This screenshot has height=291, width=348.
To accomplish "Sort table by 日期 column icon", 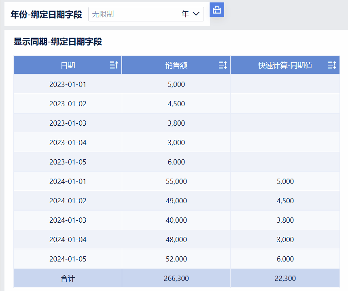I will (114, 65).
